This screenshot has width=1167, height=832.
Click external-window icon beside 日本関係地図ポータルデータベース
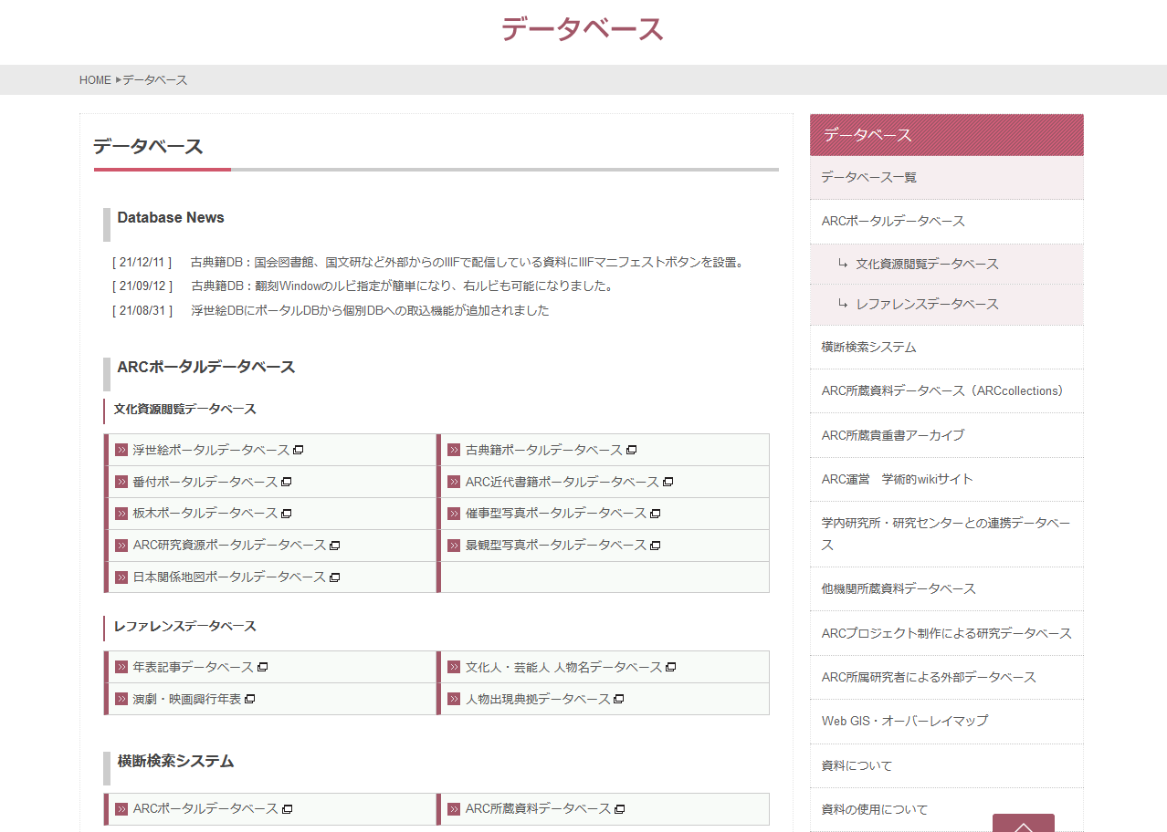(335, 577)
